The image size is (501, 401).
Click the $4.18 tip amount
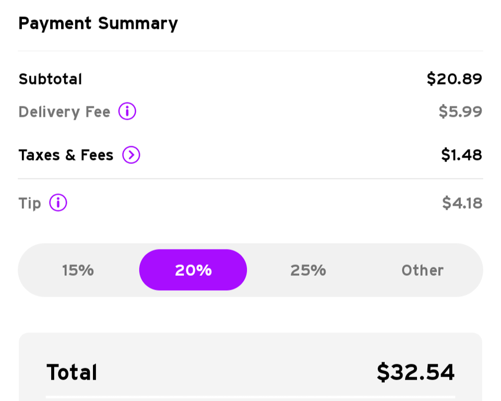pyautogui.click(x=462, y=203)
